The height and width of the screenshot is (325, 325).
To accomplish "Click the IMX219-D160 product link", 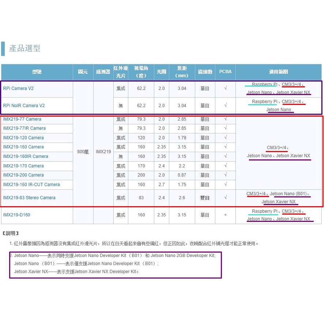I will [16, 215].
